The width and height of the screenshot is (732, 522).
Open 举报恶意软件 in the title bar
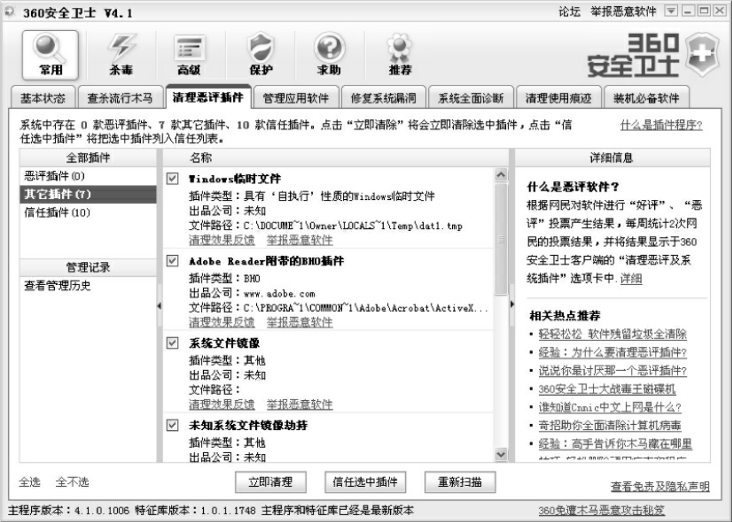tap(623, 11)
